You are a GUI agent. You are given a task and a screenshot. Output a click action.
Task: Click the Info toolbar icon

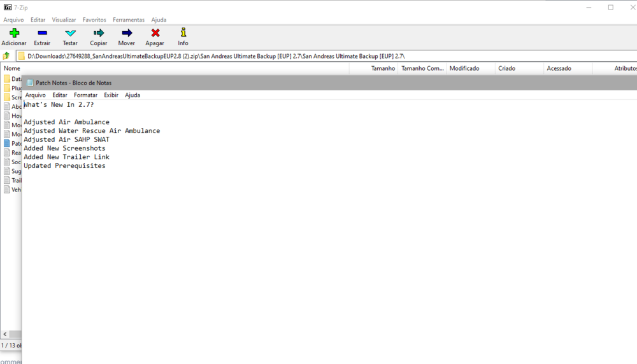(183, 32)
